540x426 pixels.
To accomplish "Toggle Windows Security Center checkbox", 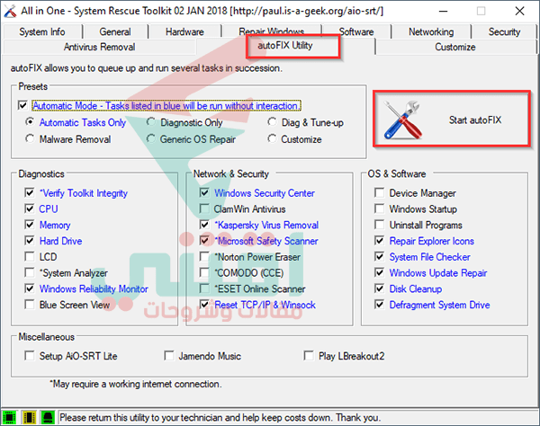I will click(x=204, y=192).
